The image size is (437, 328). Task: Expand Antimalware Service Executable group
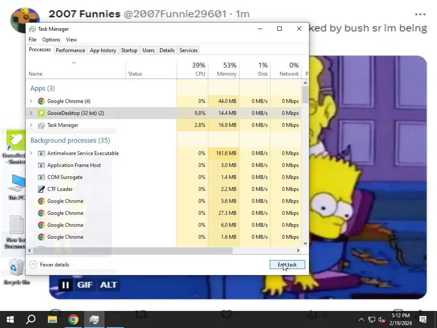[31, 153]
